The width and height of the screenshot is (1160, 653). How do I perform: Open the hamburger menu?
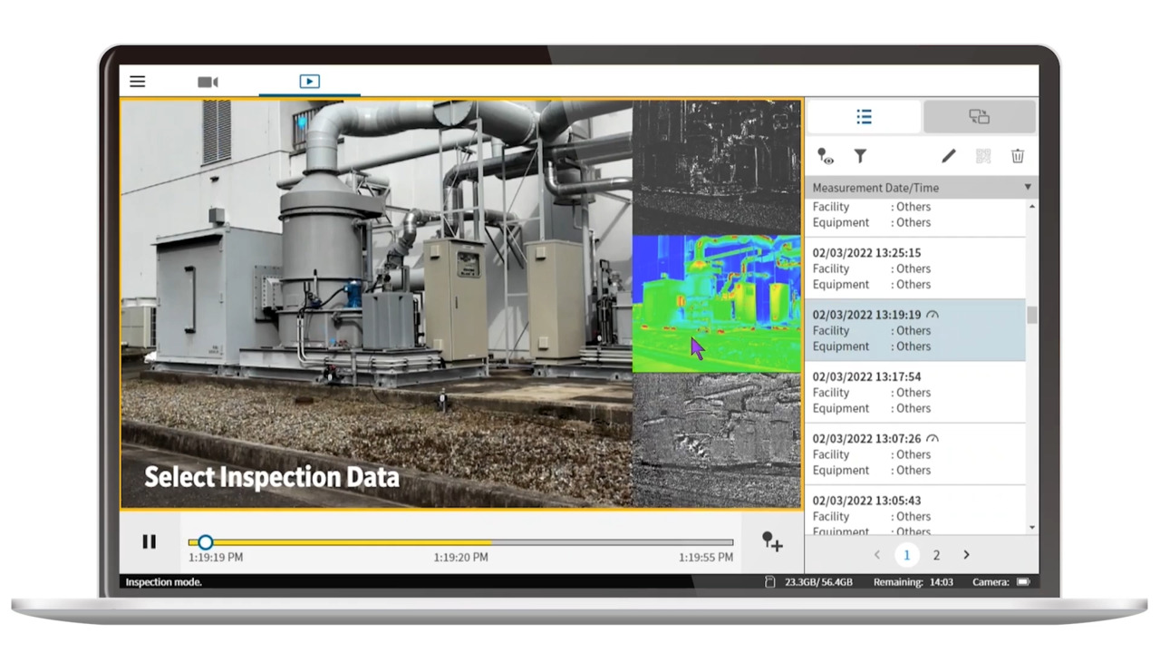tap(138, 82)
